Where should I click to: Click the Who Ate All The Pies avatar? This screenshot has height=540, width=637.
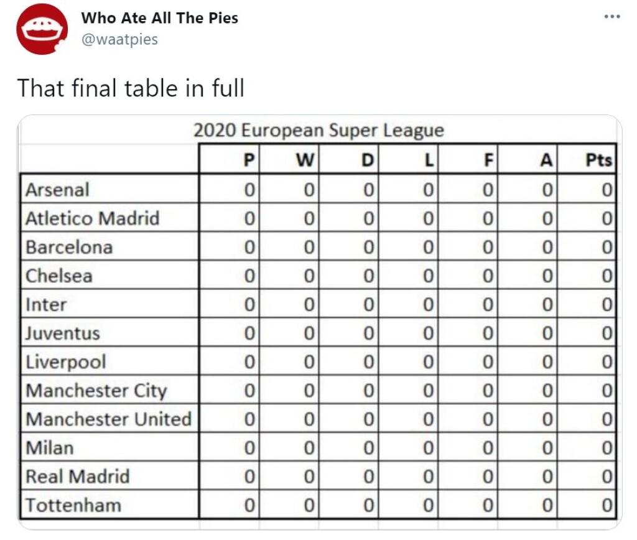(42, 29)
